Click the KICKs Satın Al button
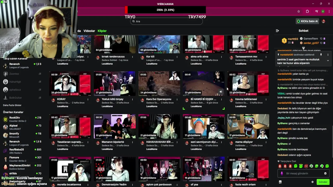 click(x=308, y=21)
